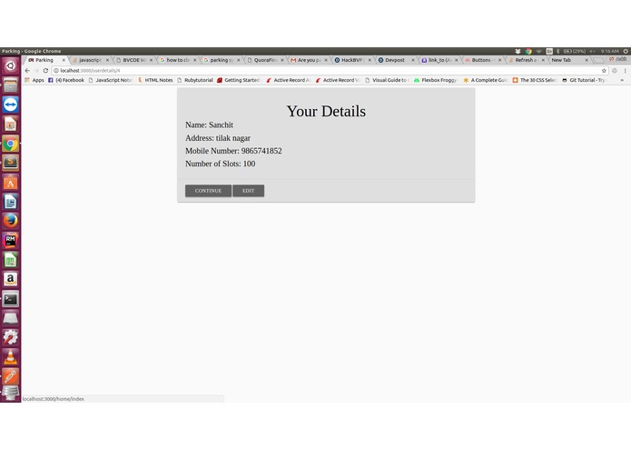Open LibreOffice Calc from the launcher
The image size is (631, 449).
[11, 260]
